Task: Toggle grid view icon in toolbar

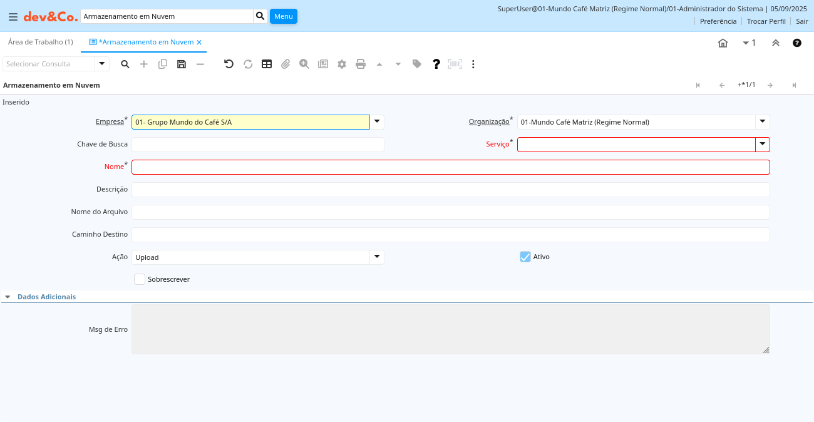Action: pos(267,64)
